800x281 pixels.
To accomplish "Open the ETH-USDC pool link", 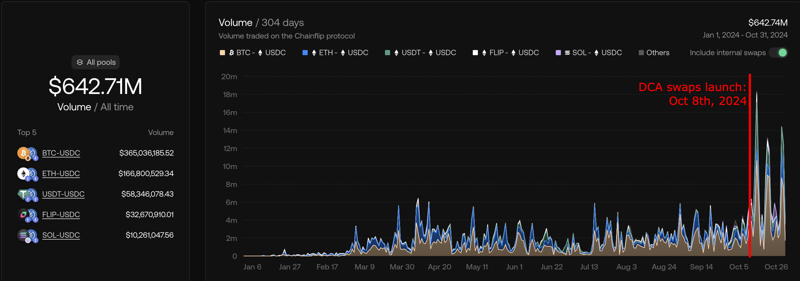I will click(61, 174).
